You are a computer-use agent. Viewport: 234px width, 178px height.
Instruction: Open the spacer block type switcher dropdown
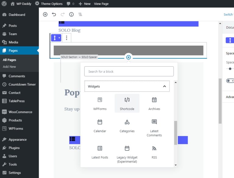pos(56,38)
